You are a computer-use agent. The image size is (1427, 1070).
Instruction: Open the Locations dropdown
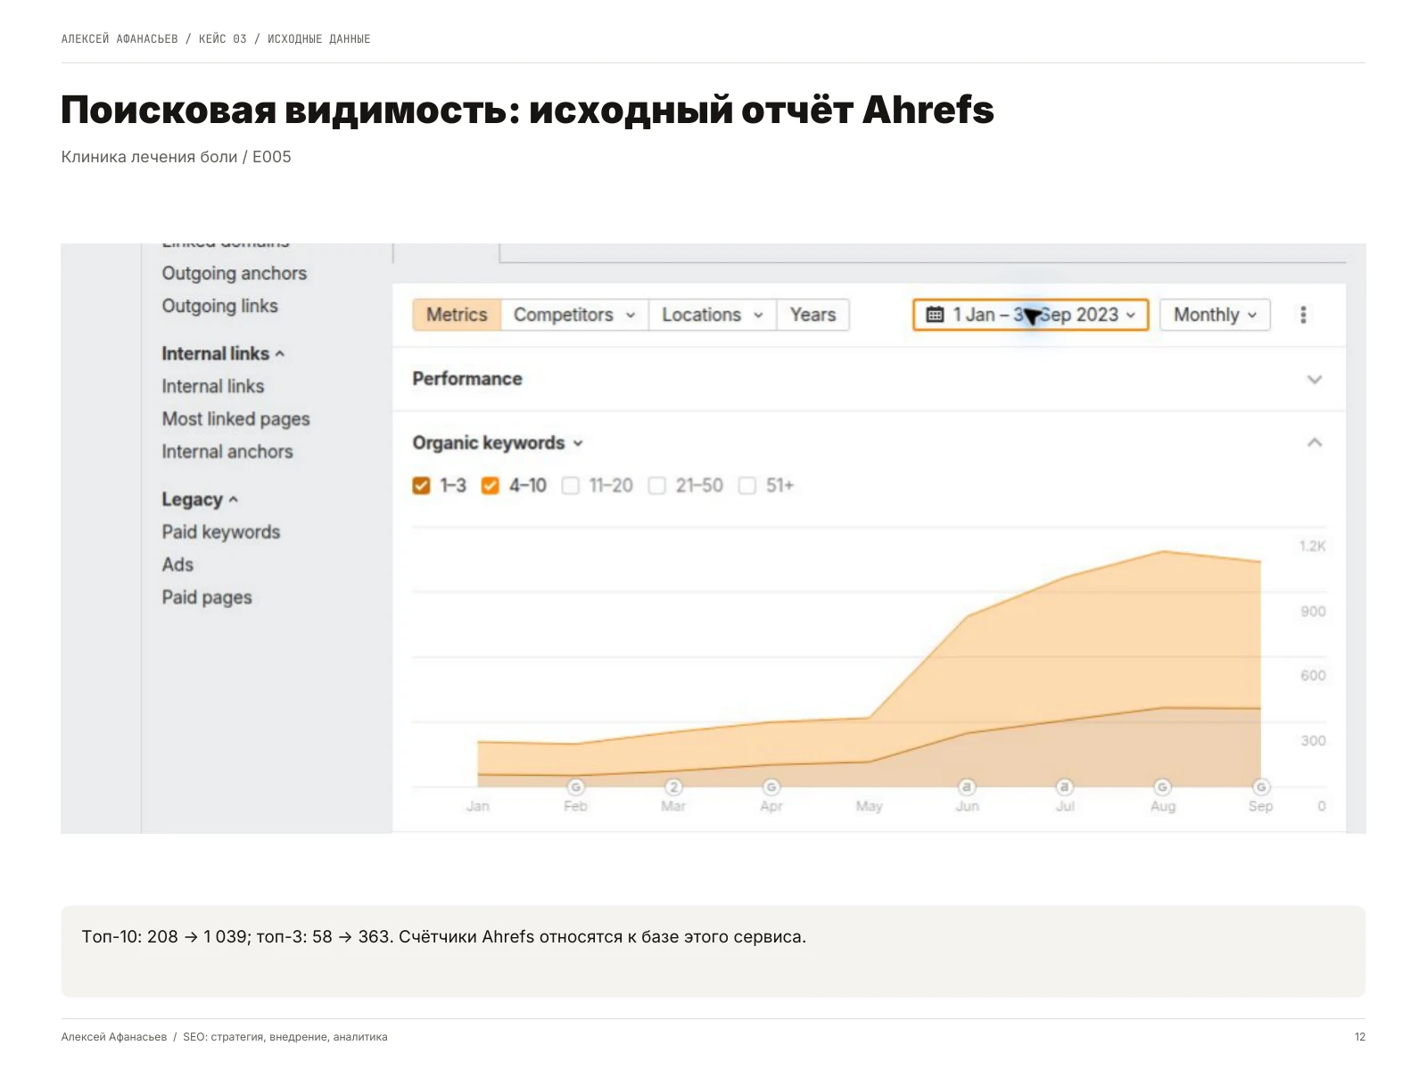[x=713, y=315]
